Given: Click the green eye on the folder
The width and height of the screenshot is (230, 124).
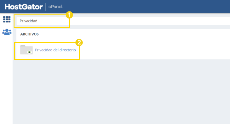Looking at the screenshot, I should click(30, 52).
